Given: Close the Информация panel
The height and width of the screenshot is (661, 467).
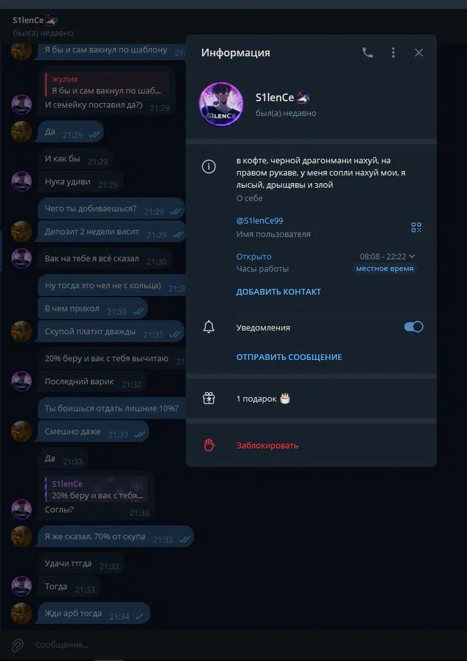Looking at the screenshot, I should [418, 53].
